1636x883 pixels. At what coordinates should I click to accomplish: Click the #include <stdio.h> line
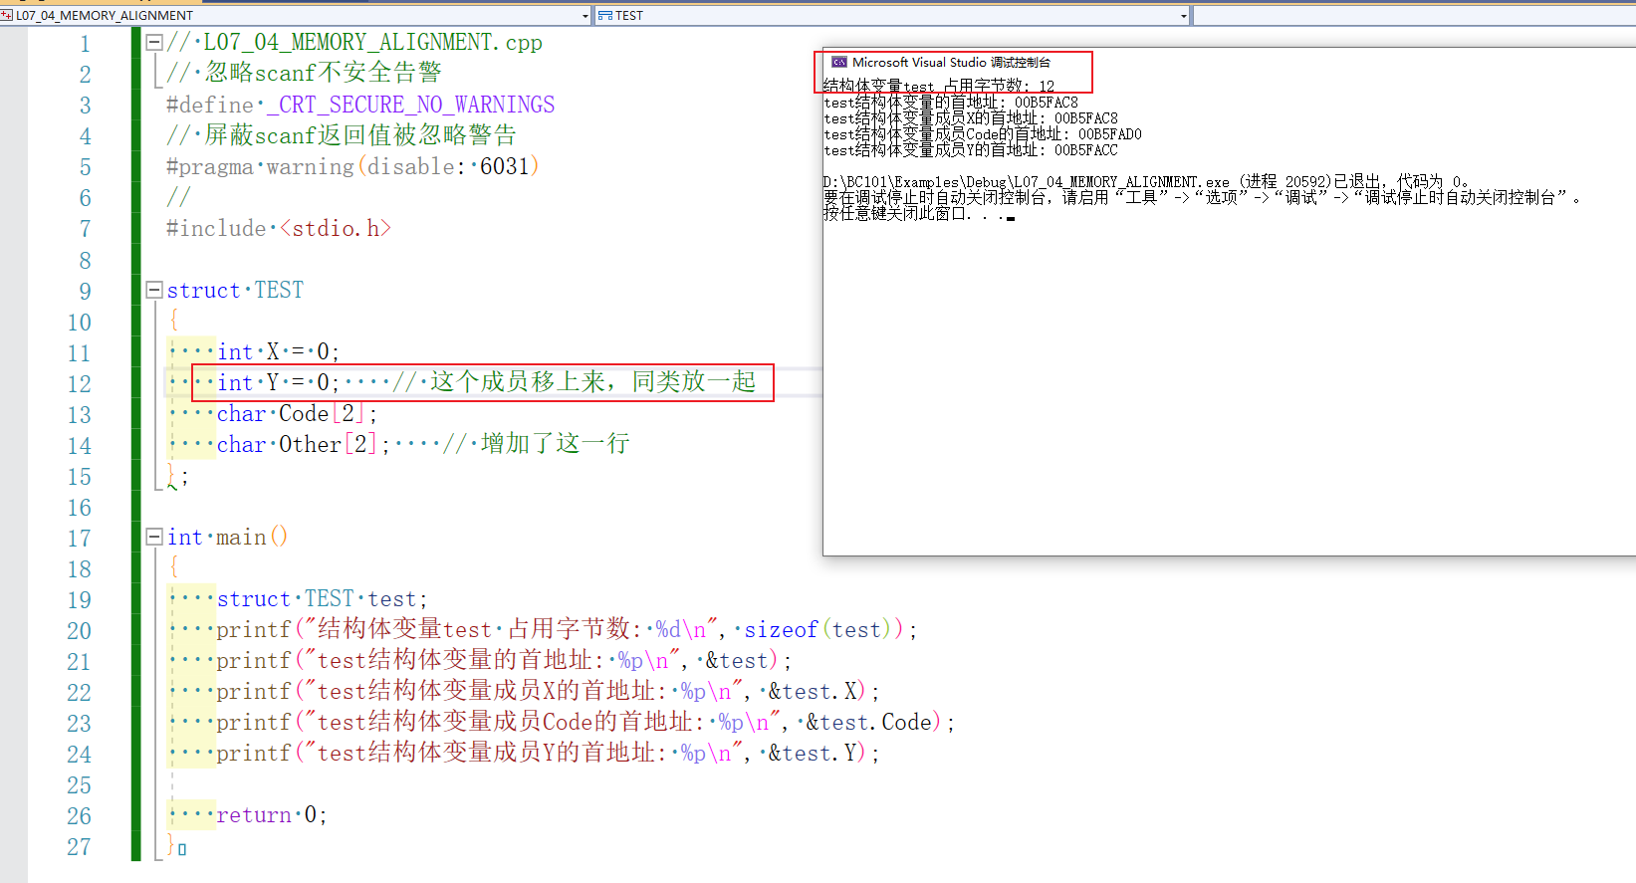279,228
